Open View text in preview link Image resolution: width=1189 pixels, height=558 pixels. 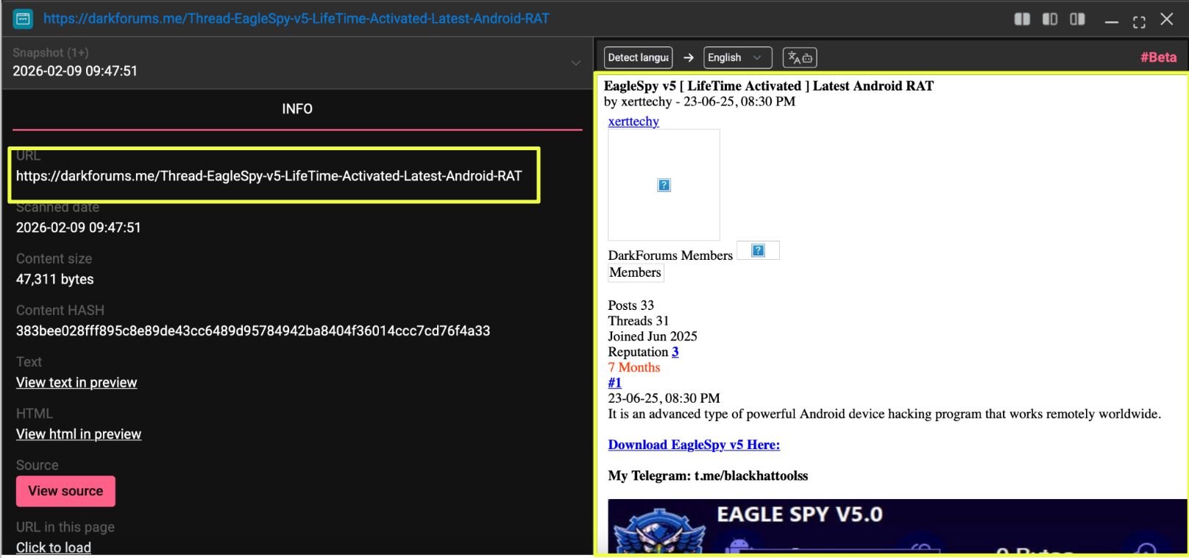[77, 383]
